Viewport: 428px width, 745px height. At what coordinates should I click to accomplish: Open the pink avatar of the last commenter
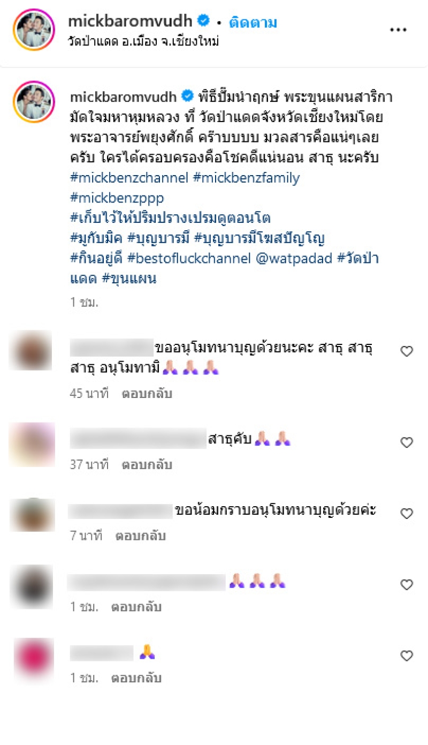tap(33, 661)
